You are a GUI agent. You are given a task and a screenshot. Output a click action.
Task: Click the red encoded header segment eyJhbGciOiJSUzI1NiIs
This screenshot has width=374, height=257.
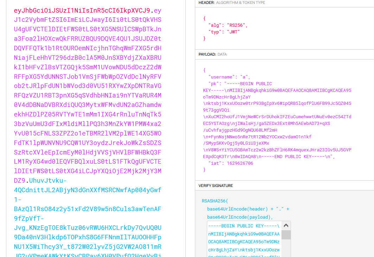click(x=82, y=11)
